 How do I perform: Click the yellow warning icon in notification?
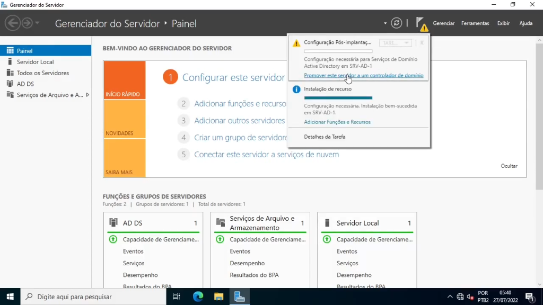point(296,43)
